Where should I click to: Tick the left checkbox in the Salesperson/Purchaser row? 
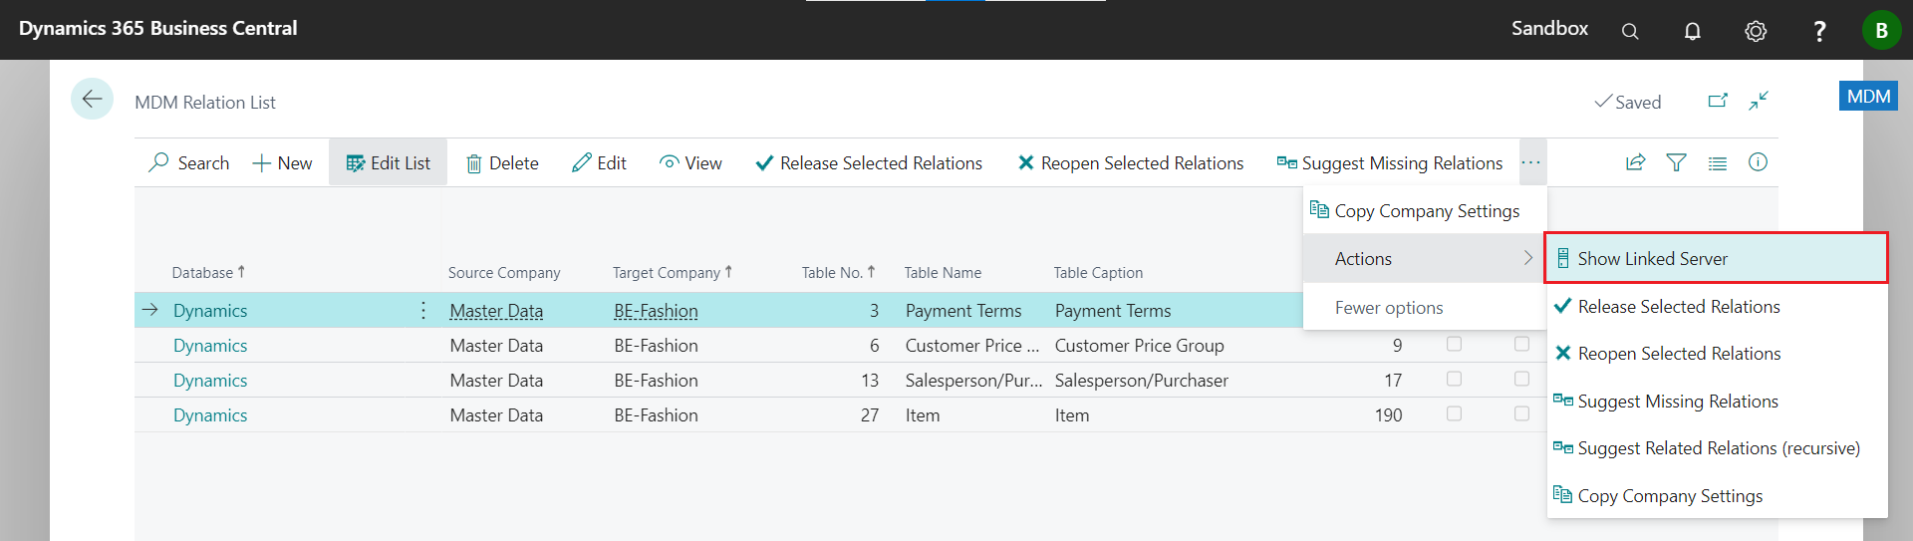(x=1454, y=379)
